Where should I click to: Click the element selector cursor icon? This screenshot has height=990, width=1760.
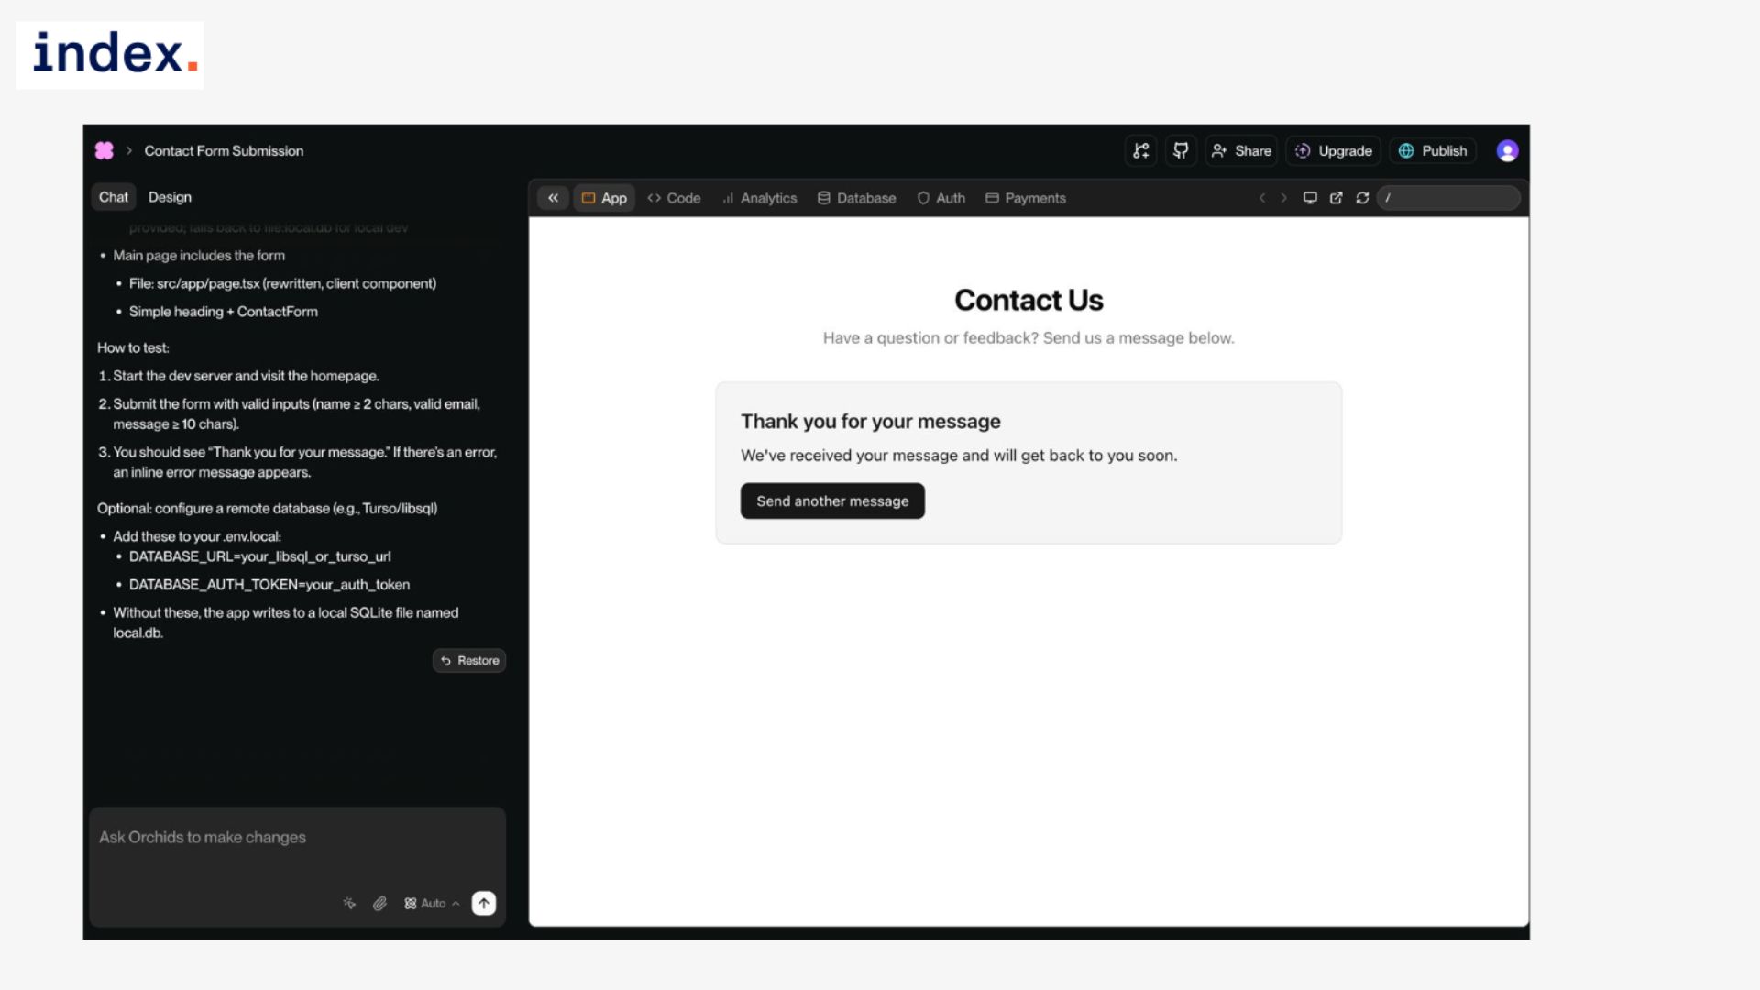349,904
